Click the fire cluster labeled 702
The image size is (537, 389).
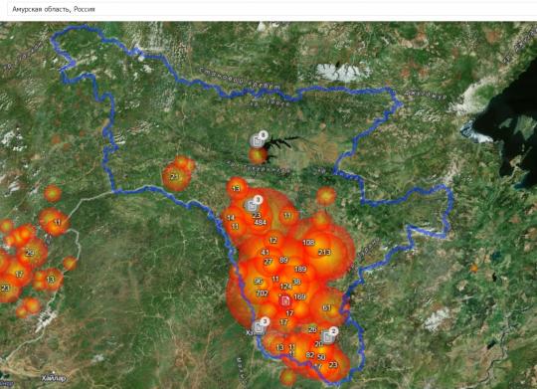262,293
